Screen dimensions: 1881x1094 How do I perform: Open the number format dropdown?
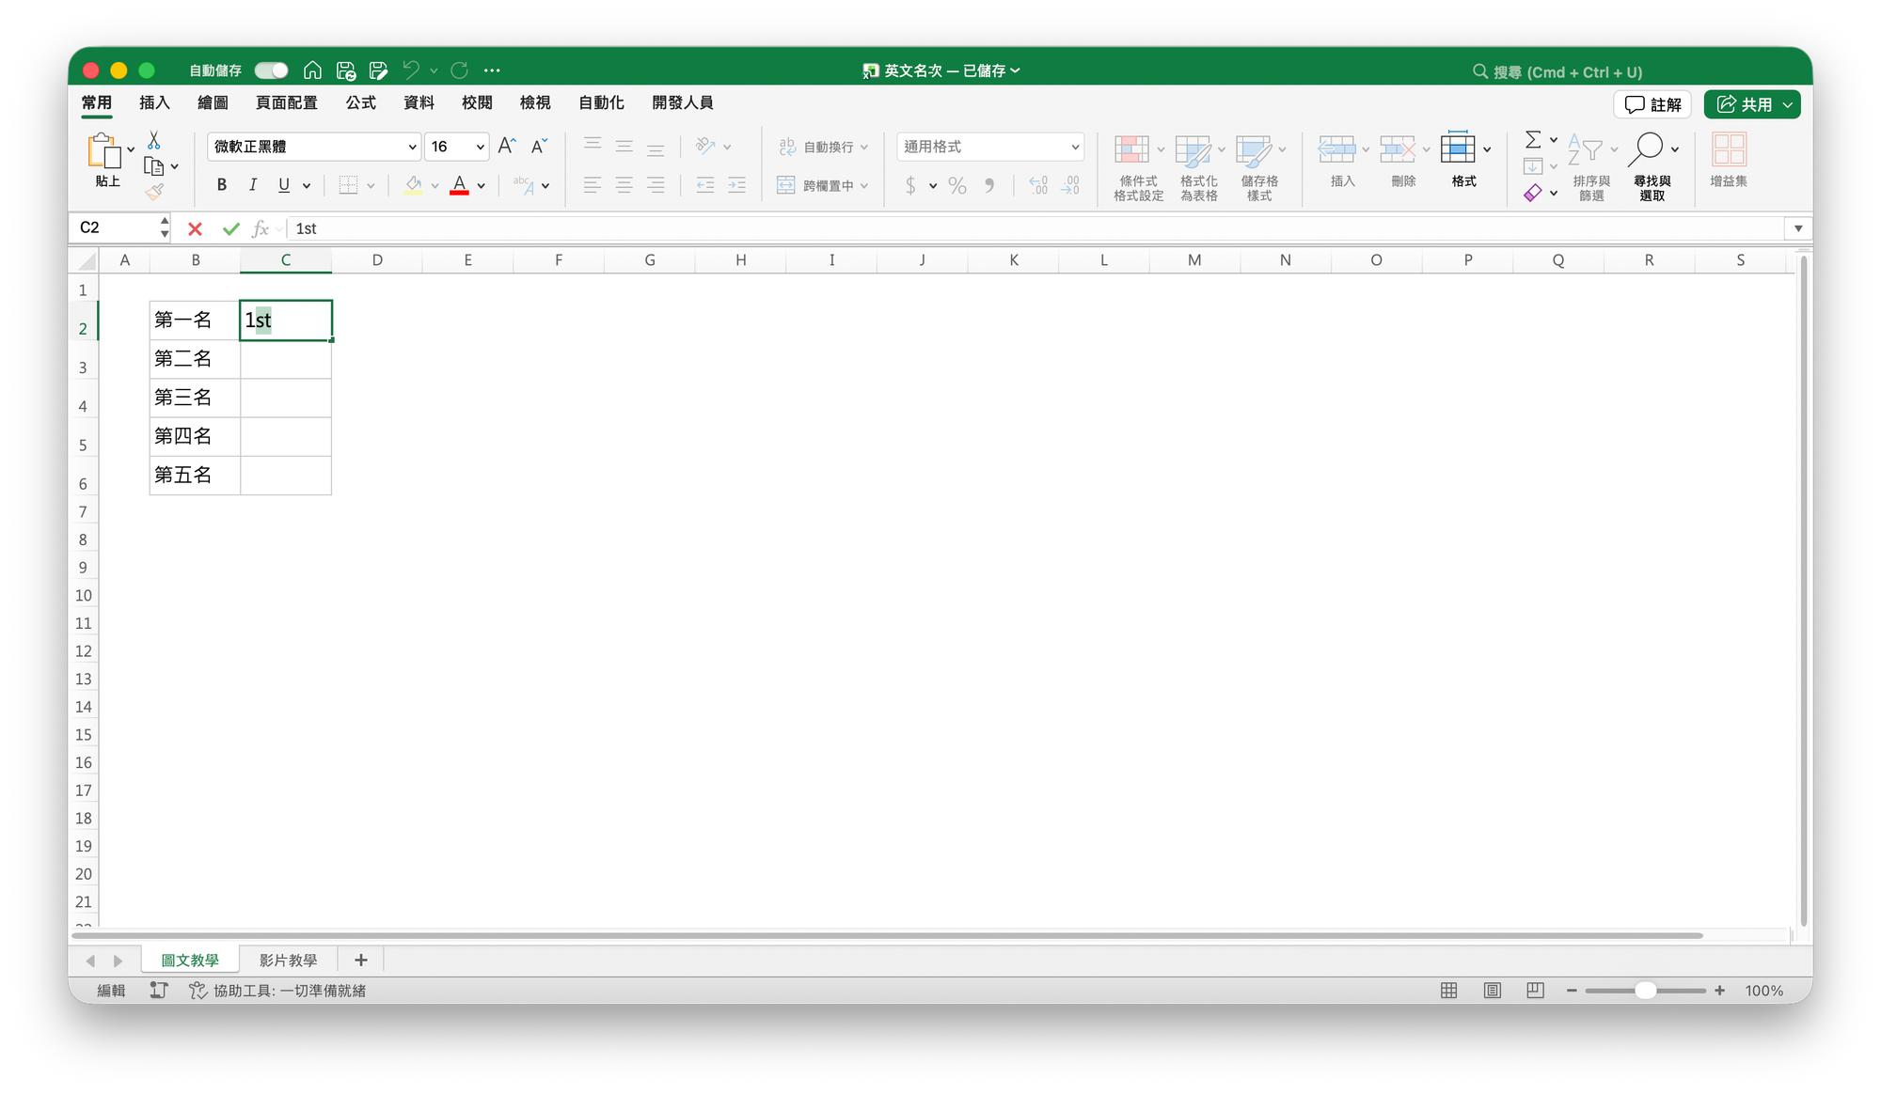tap(1075, 147)
